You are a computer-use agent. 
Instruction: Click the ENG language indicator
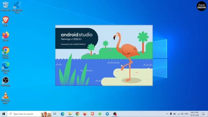pyautogui.click(x=186, y=114)
